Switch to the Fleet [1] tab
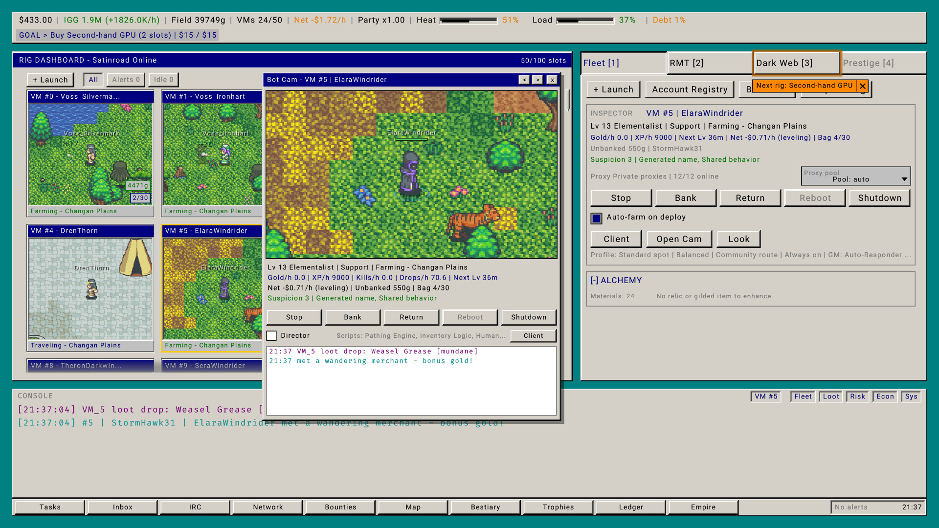Screen dimensions: 939x528 pos(623,63)
